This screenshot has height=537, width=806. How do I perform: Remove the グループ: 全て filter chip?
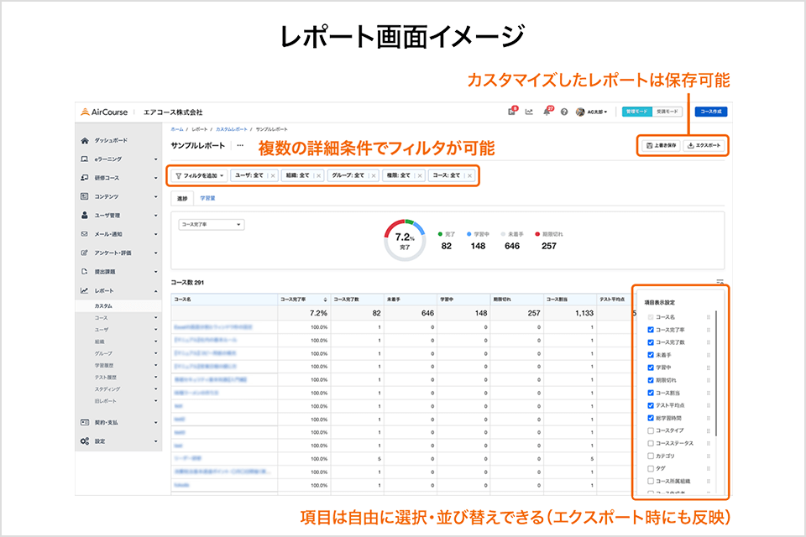373,175
